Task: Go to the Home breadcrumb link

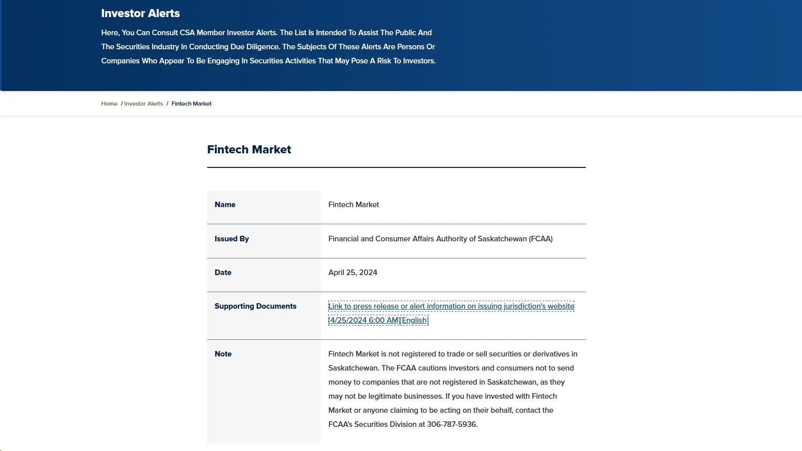Action: 109,104
